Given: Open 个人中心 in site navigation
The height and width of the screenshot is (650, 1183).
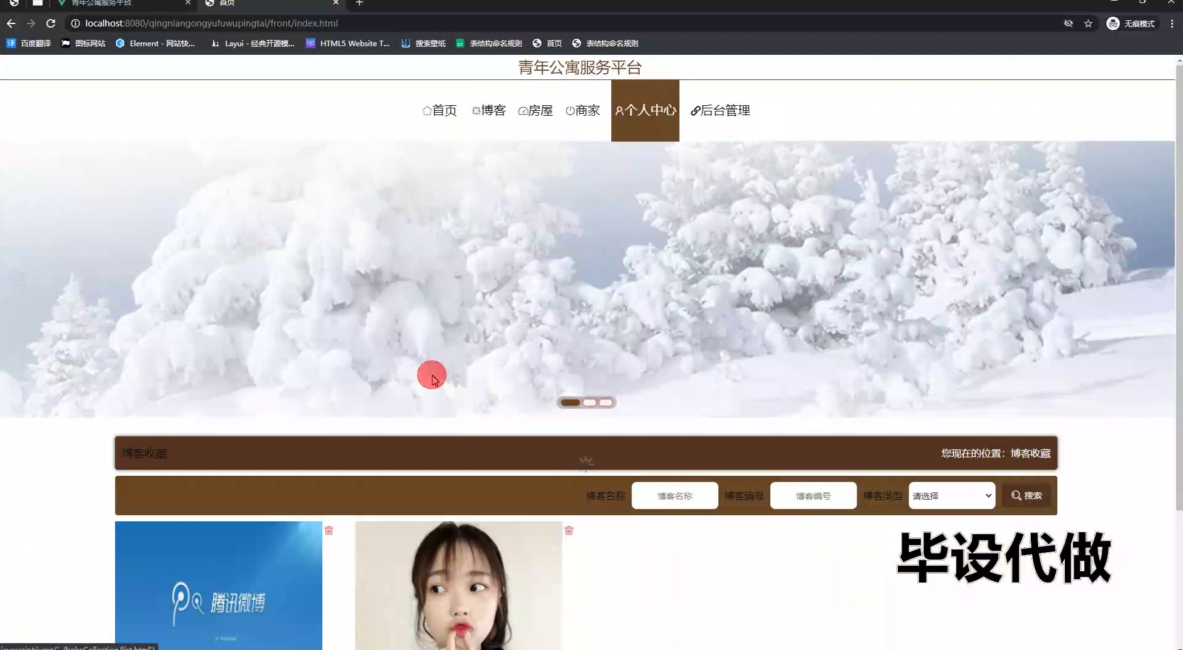Looking at the screenshot, I should [645, 110].
